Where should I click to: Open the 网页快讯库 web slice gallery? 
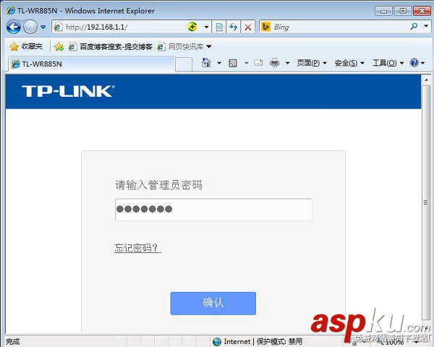tap(184, 46)
